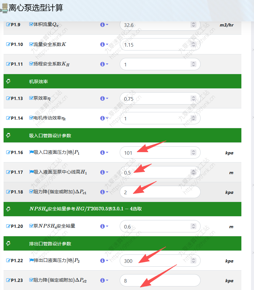The image size is (254, 290).
Task: Click the pump logo next to 离心泵选型计算
Action: [4, 8]
